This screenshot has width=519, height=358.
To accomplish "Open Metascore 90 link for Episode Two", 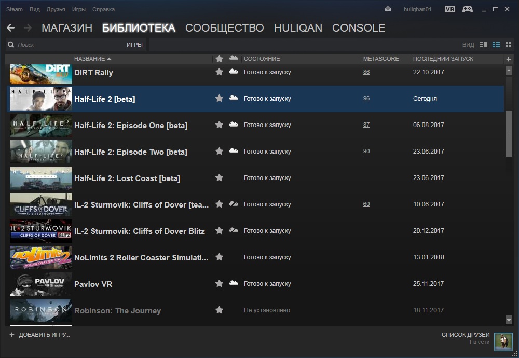I will (x=366, y=151).
